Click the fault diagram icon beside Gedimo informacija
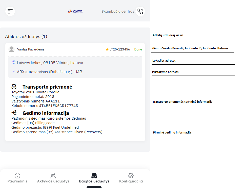The width and height of the screenshot is (244, 188). [x=14, y=113]
